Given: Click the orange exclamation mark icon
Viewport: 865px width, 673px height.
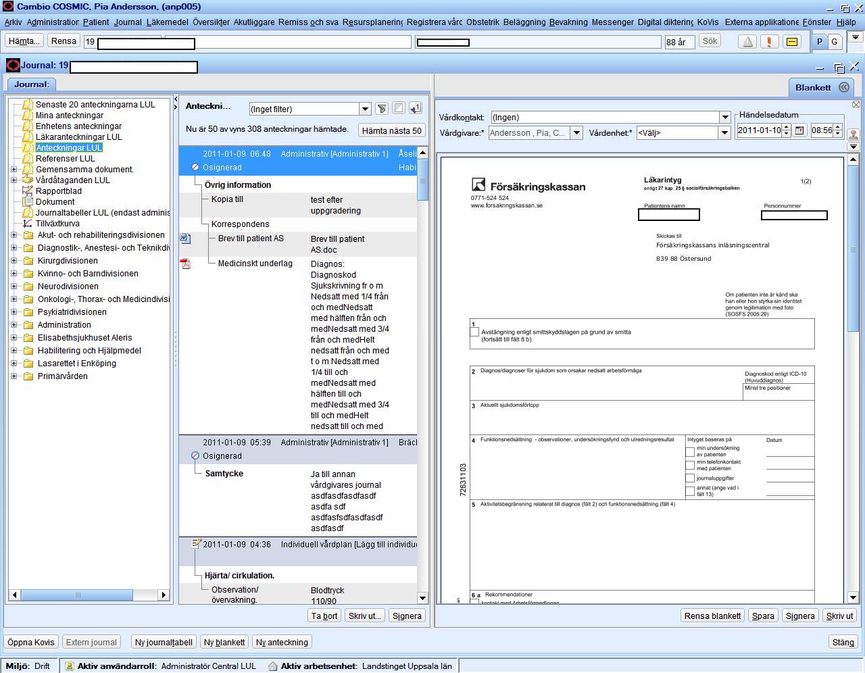Looking at the screenshot, I should pyautogui.click(x=769, y=42).
